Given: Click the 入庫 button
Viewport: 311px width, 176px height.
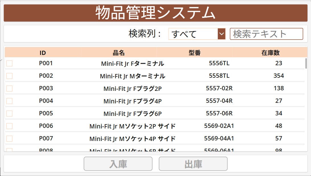Looking at the screenshot, I should coord(118,164).
